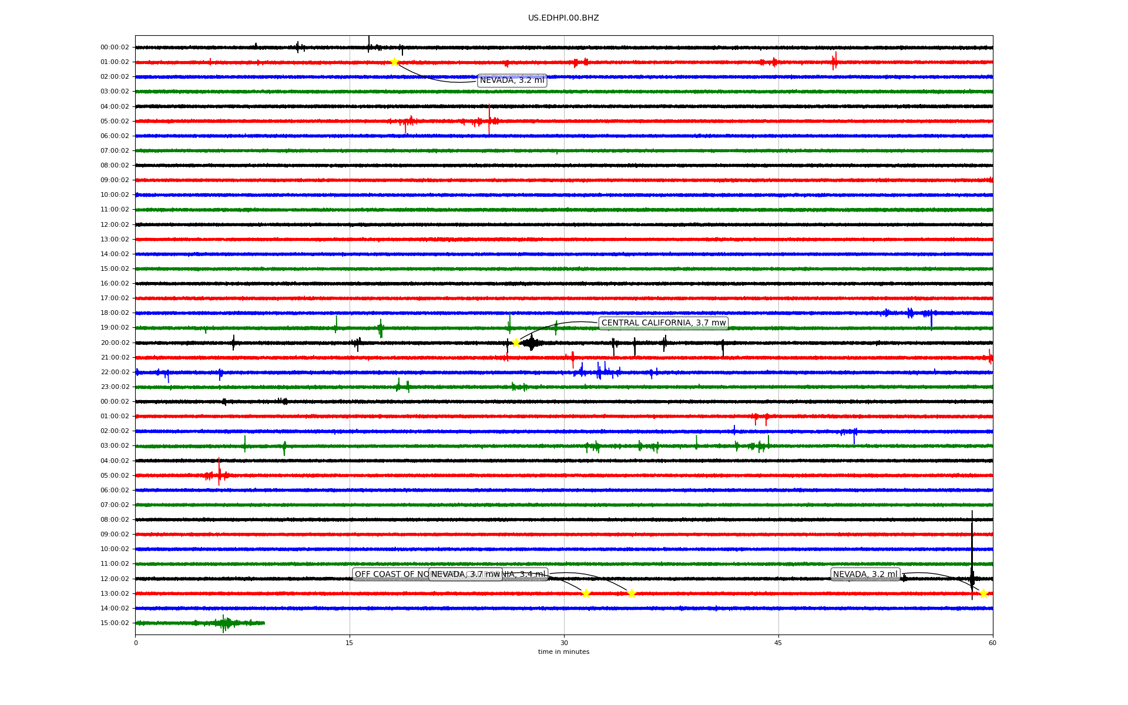Click the 17:00:02 time label

tap(115, 298)
